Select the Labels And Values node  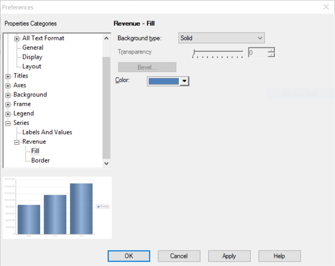47,132
